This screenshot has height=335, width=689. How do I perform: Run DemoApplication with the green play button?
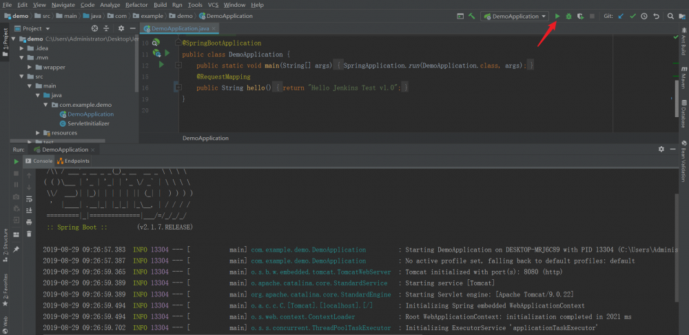coord(557,16)
